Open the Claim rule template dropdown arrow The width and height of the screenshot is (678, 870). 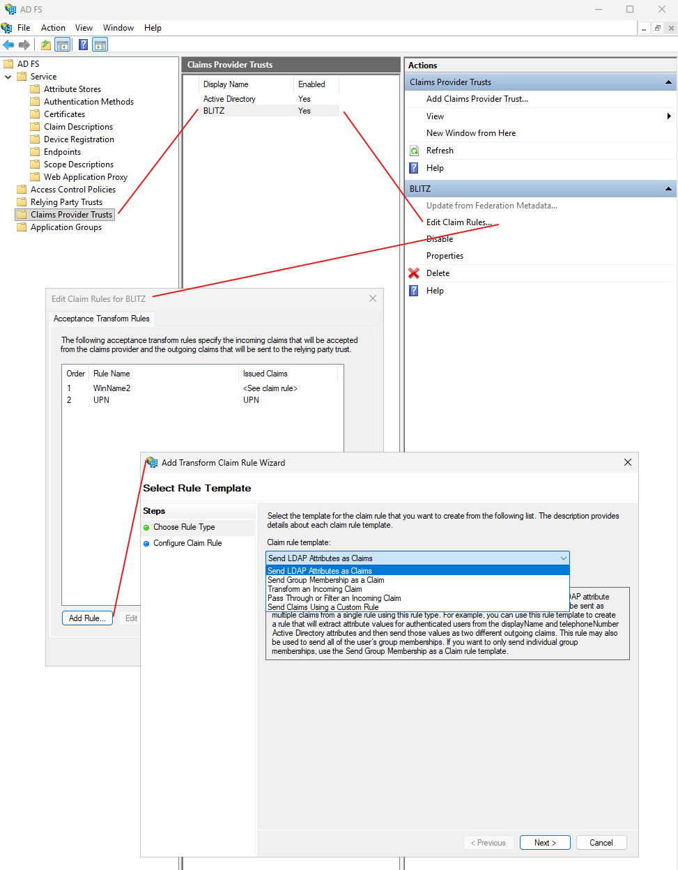click(x=563, y=558)
